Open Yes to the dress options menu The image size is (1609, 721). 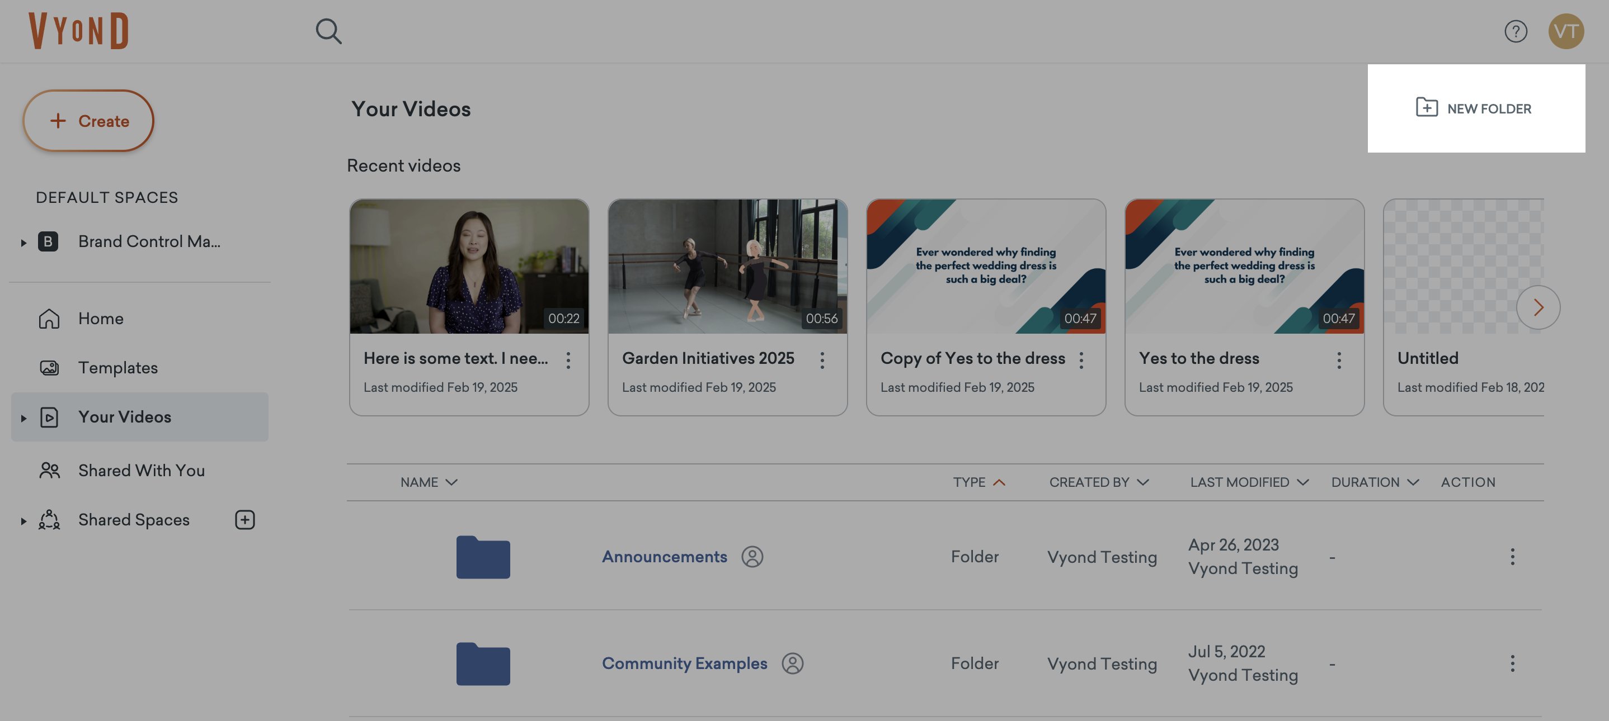pyautogui.click(x=1339, y=359)
